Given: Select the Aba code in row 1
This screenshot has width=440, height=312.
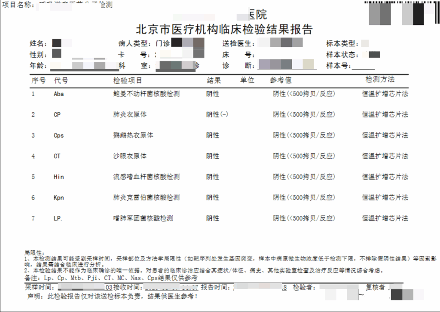Looking at the screenshot, I should pyautogui.click(x=58, y=94).
